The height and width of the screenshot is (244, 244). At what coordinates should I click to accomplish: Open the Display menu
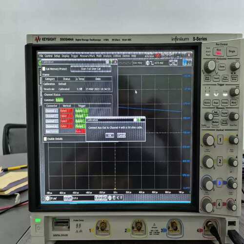coord(65,56)
